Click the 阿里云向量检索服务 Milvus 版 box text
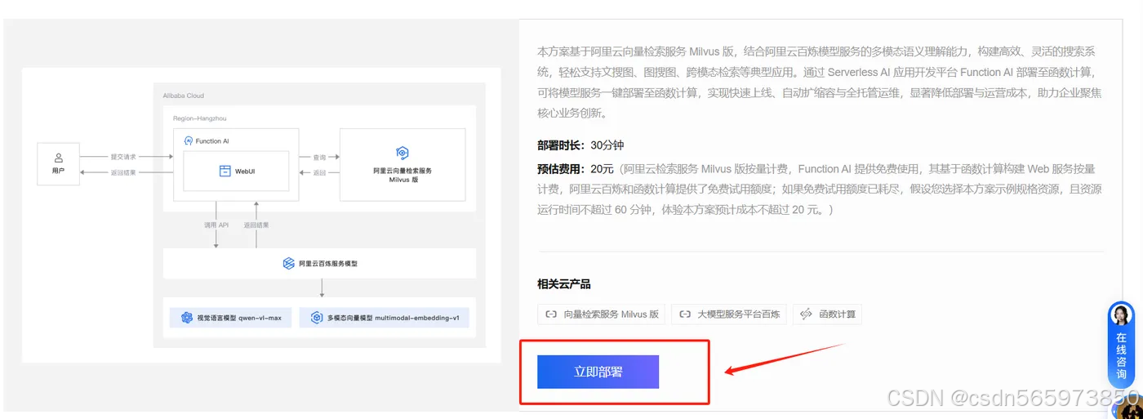Viewport: 1143px width, 419px height. 402,175
